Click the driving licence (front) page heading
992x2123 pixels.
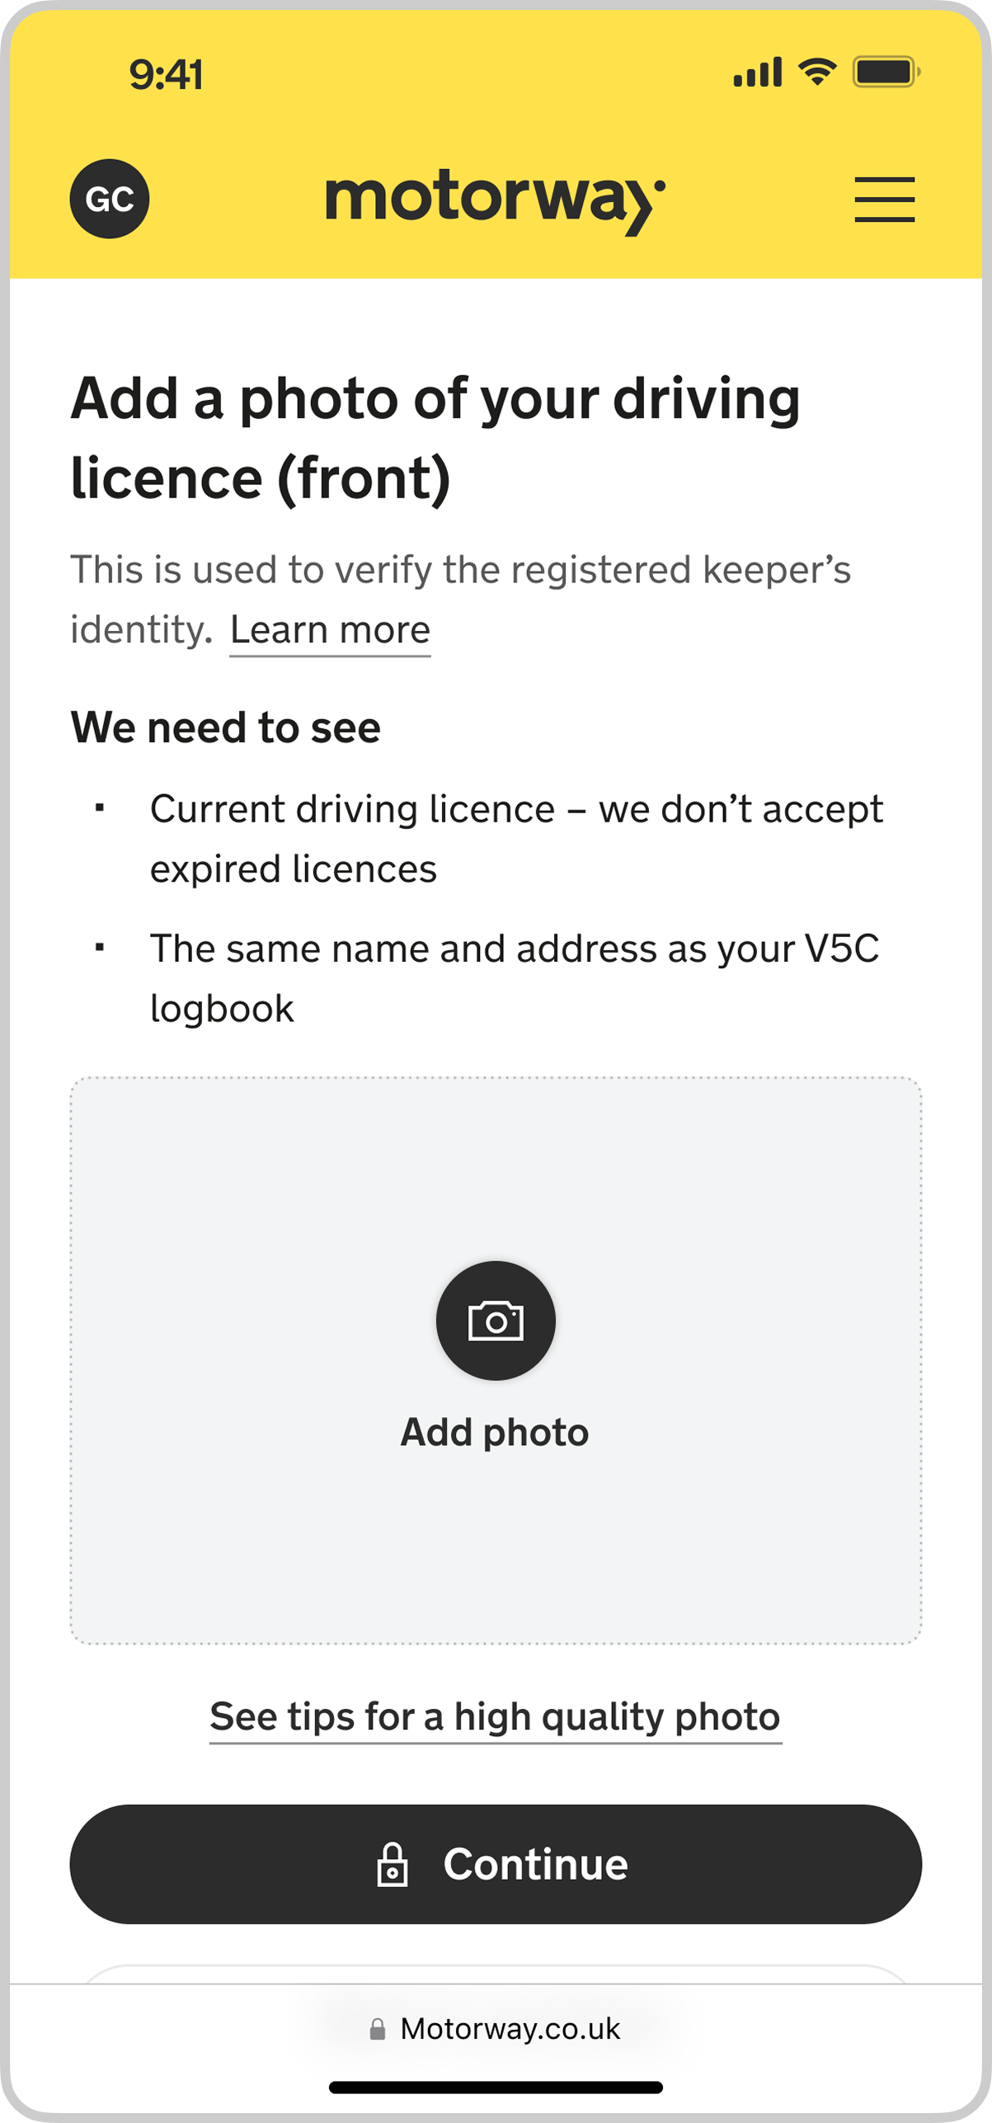pyautogui.click(x=435, y=437)
